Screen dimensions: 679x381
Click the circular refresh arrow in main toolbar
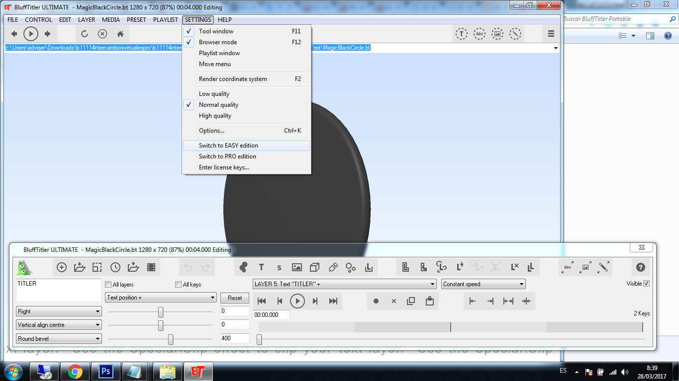[x=85, y=34]
